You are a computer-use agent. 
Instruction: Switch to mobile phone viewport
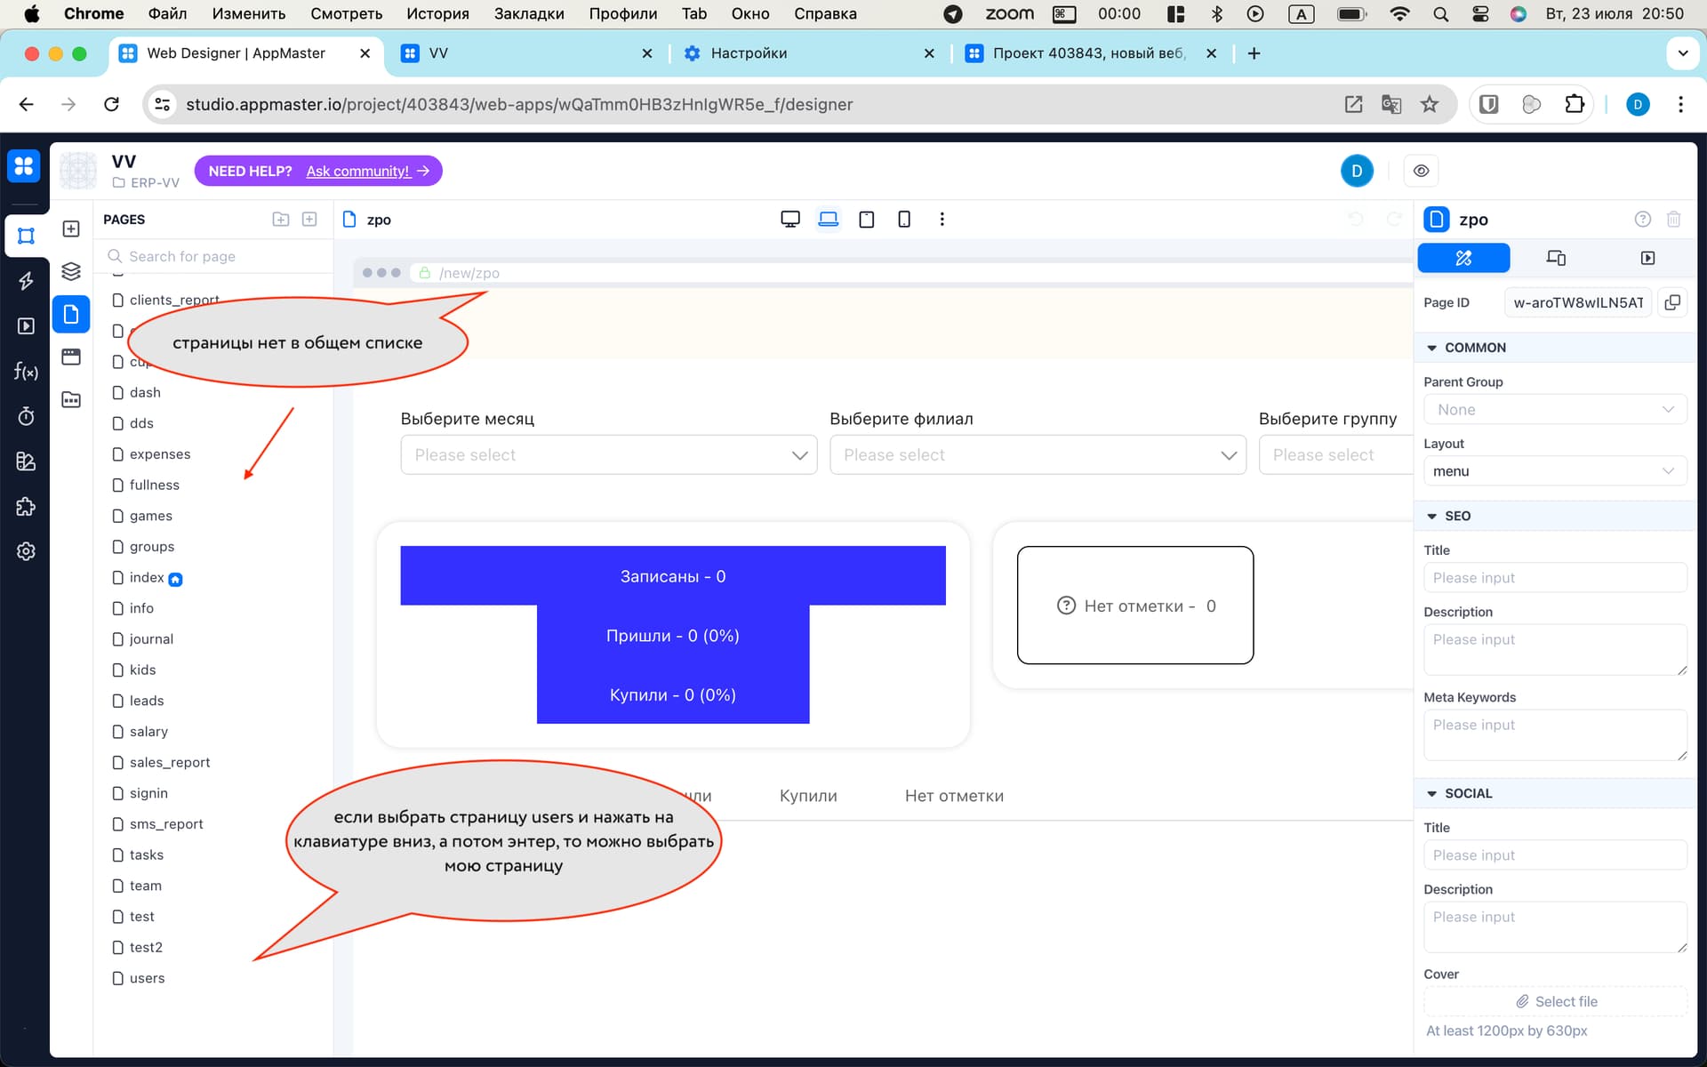point(903,220)
